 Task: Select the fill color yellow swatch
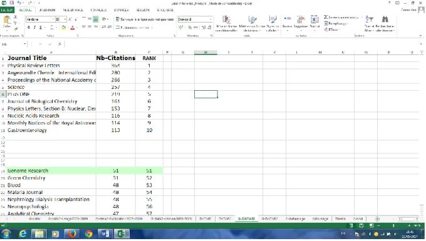63,28
